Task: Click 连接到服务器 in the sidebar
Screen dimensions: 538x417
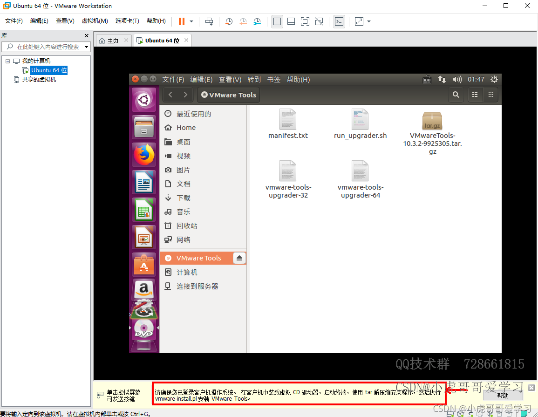Action: 203,286
